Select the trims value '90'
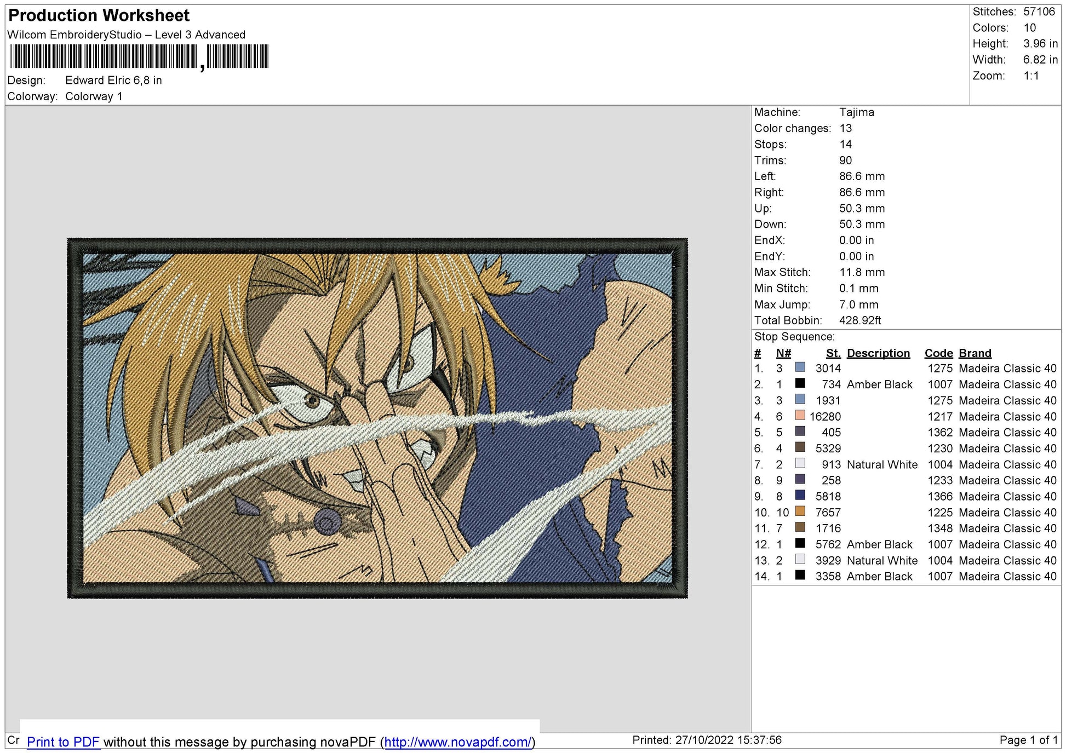The image size is (1066, 753). click(846, 160)
